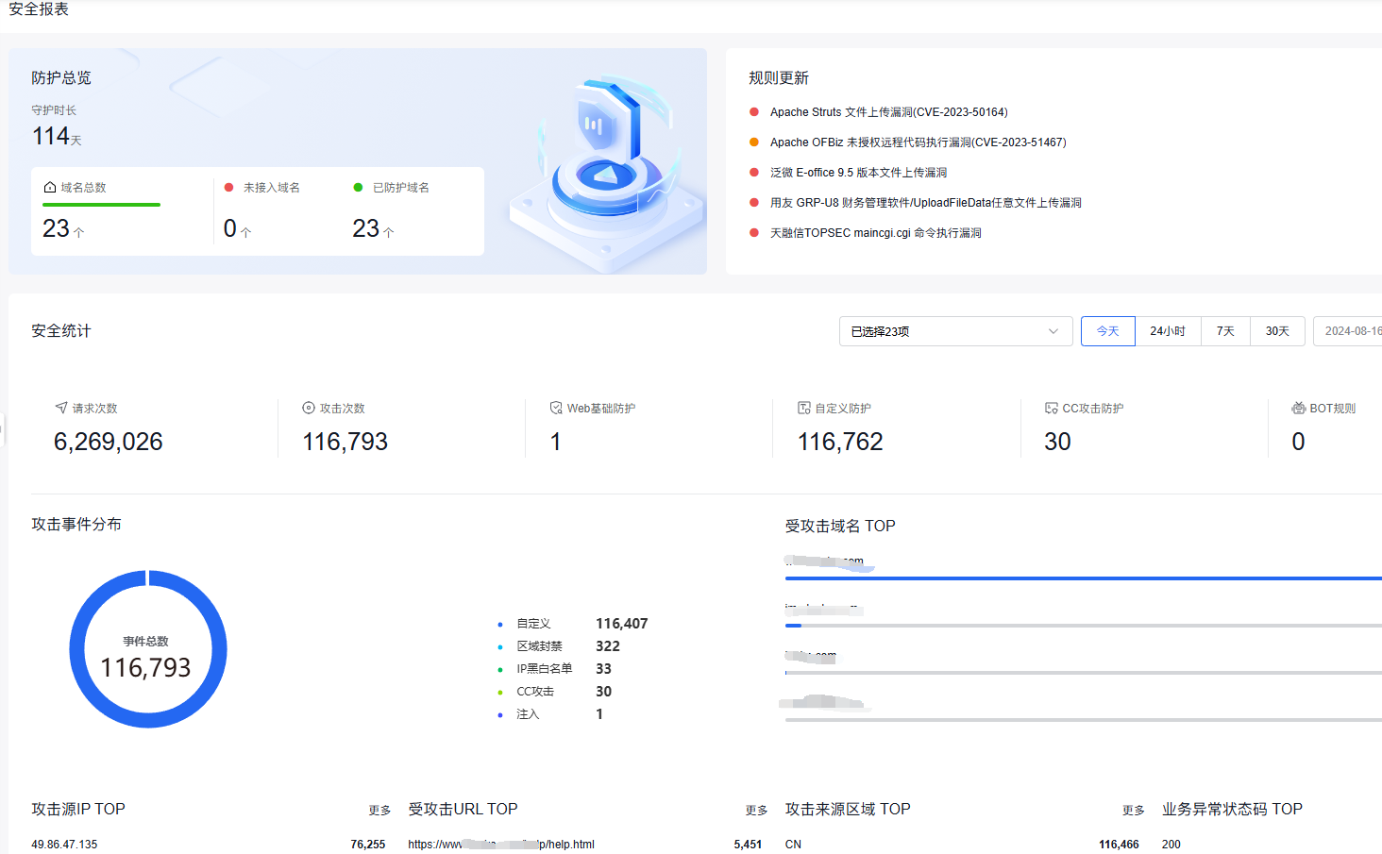Click the CC攻击防护 value 30

(1057, 442)
